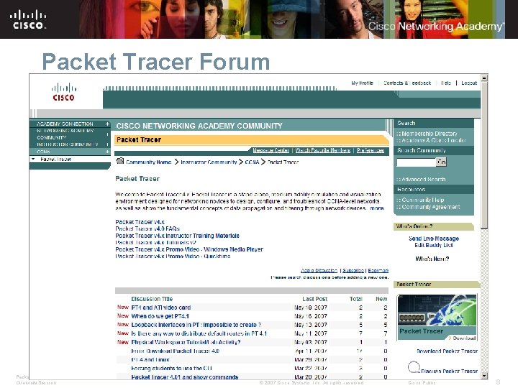Open discussion PT4 and ATI video card
The width and height of the screenshot is (518, 388).
pyautogui.click(x=161, y=308)
